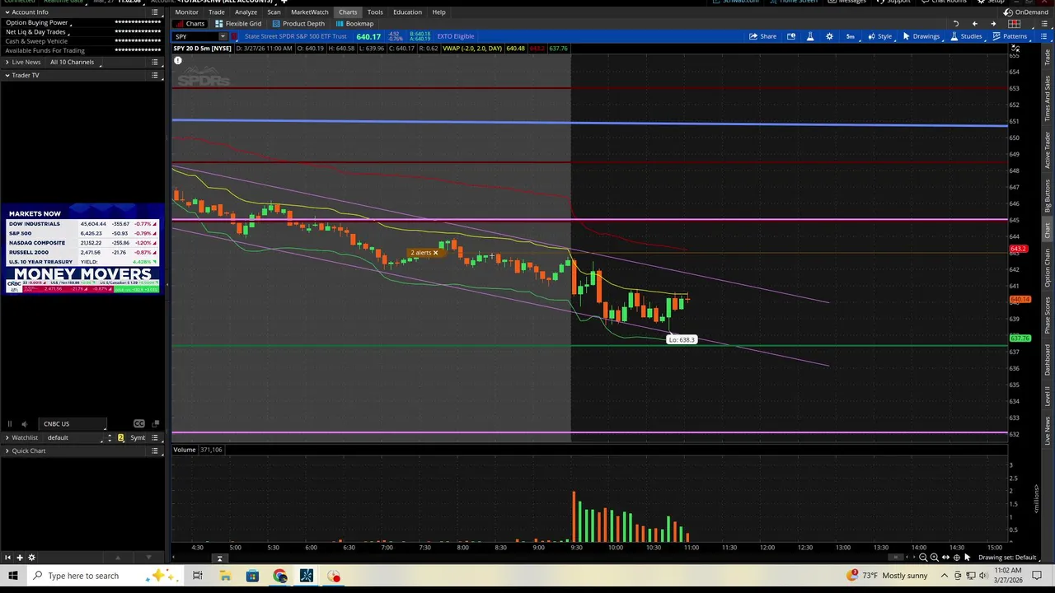The height and width of the screenshot is (593, 1055).
Task: Expand the Quick Chart gadget
Action: tap(7, 451)
